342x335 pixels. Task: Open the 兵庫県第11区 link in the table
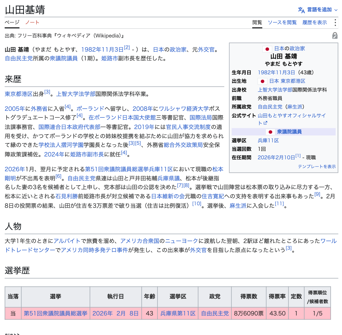178,313
